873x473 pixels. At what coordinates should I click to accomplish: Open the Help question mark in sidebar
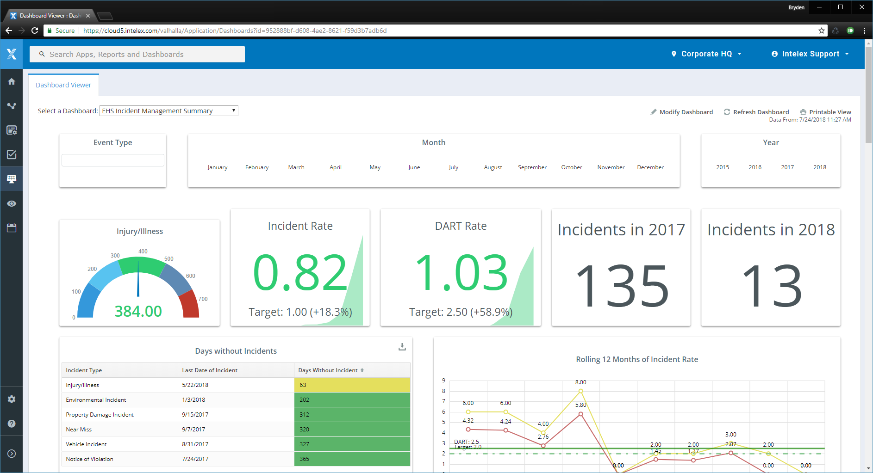[12, 424]
